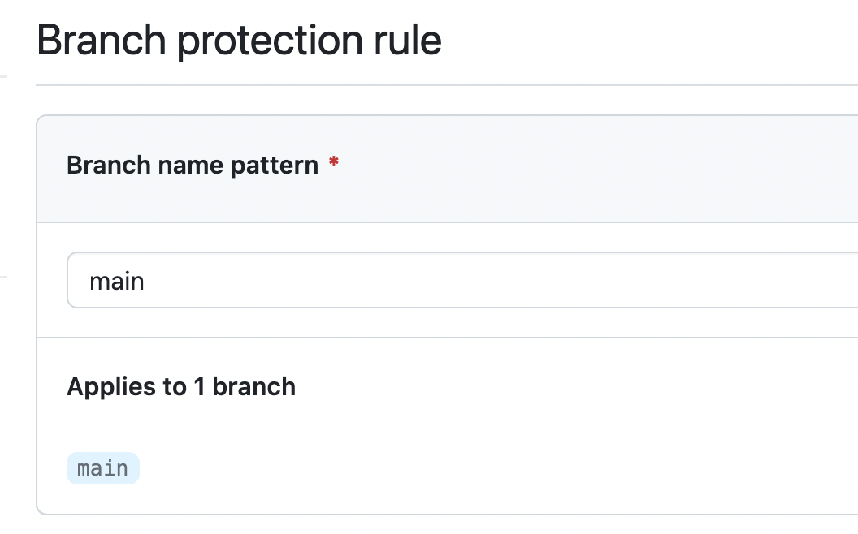Screen dimensions: 858x534
Task: Click before the word 'main' in the field
Action: tap(91, 280)
